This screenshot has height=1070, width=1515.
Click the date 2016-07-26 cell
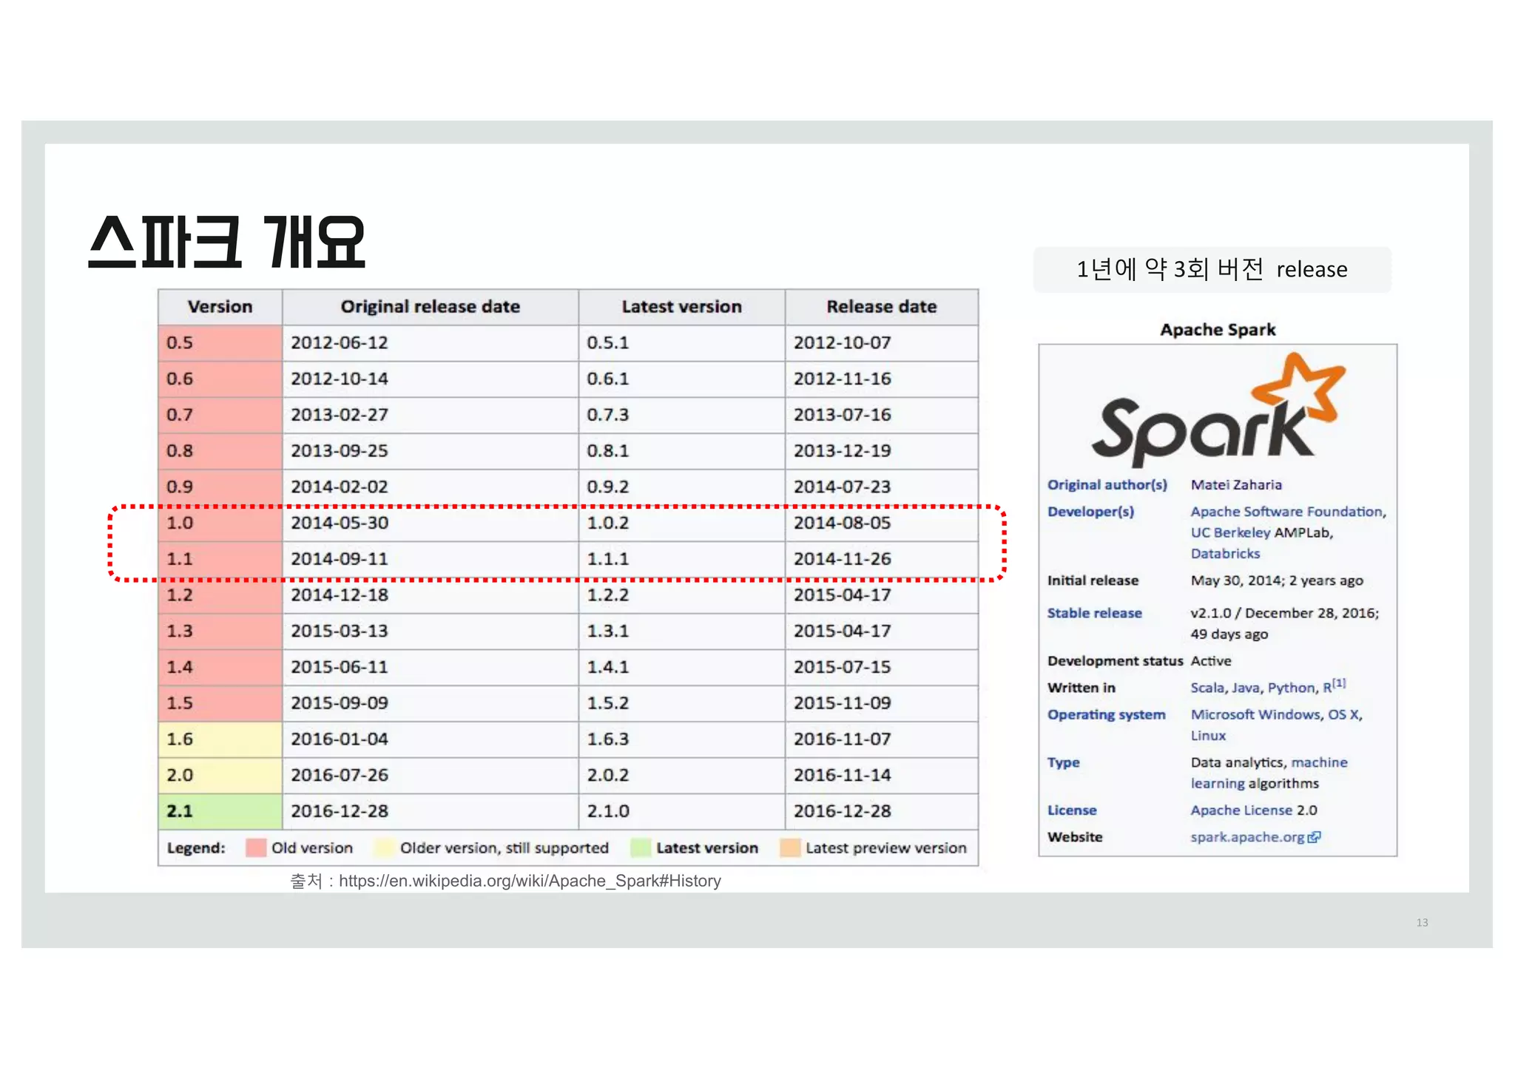pos(430,776)
